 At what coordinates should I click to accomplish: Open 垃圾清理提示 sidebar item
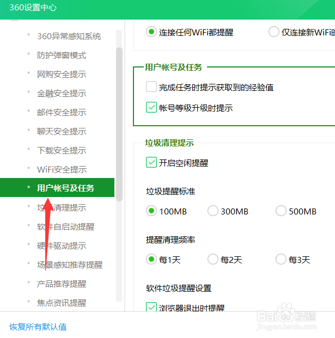point(62,207)
